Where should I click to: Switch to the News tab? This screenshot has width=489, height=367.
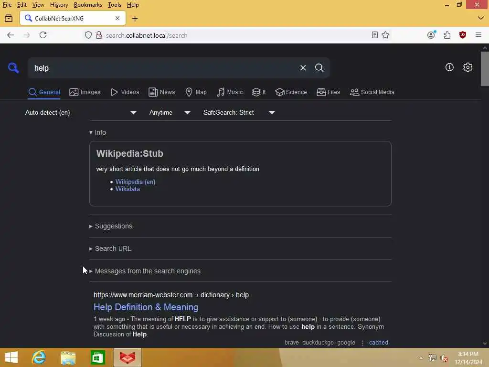pos(161,92)
